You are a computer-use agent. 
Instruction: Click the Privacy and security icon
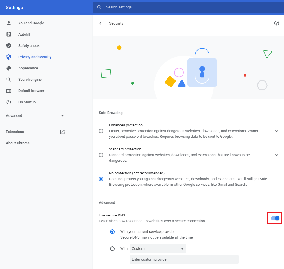9,57
